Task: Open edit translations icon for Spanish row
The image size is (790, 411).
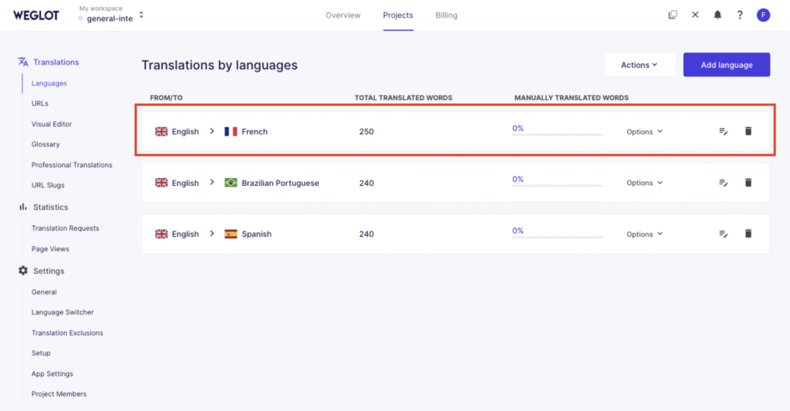Action: [x=723, y=234]
